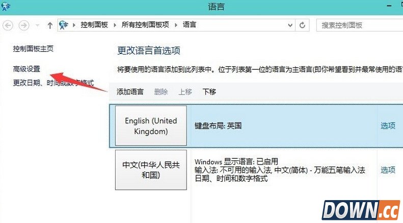This screenshot has height=223, width=403.
Task: Click 语言 breadcrumb in address bar
Action: pos(190,24)
